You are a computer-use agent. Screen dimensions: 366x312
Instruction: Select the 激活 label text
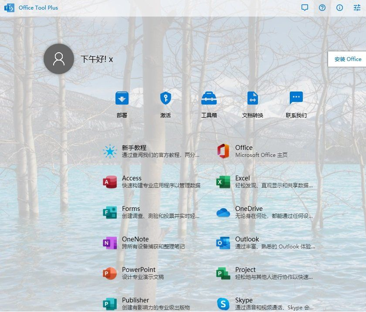pyautogui.click(x=166, y=115)
